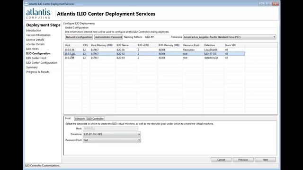
Task: Click the ILIO-01 name cell
Action: [x=120, y=50]
